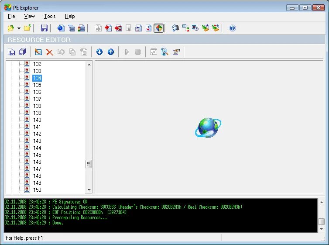Select resource 132 in the tree

click(37, 64)
